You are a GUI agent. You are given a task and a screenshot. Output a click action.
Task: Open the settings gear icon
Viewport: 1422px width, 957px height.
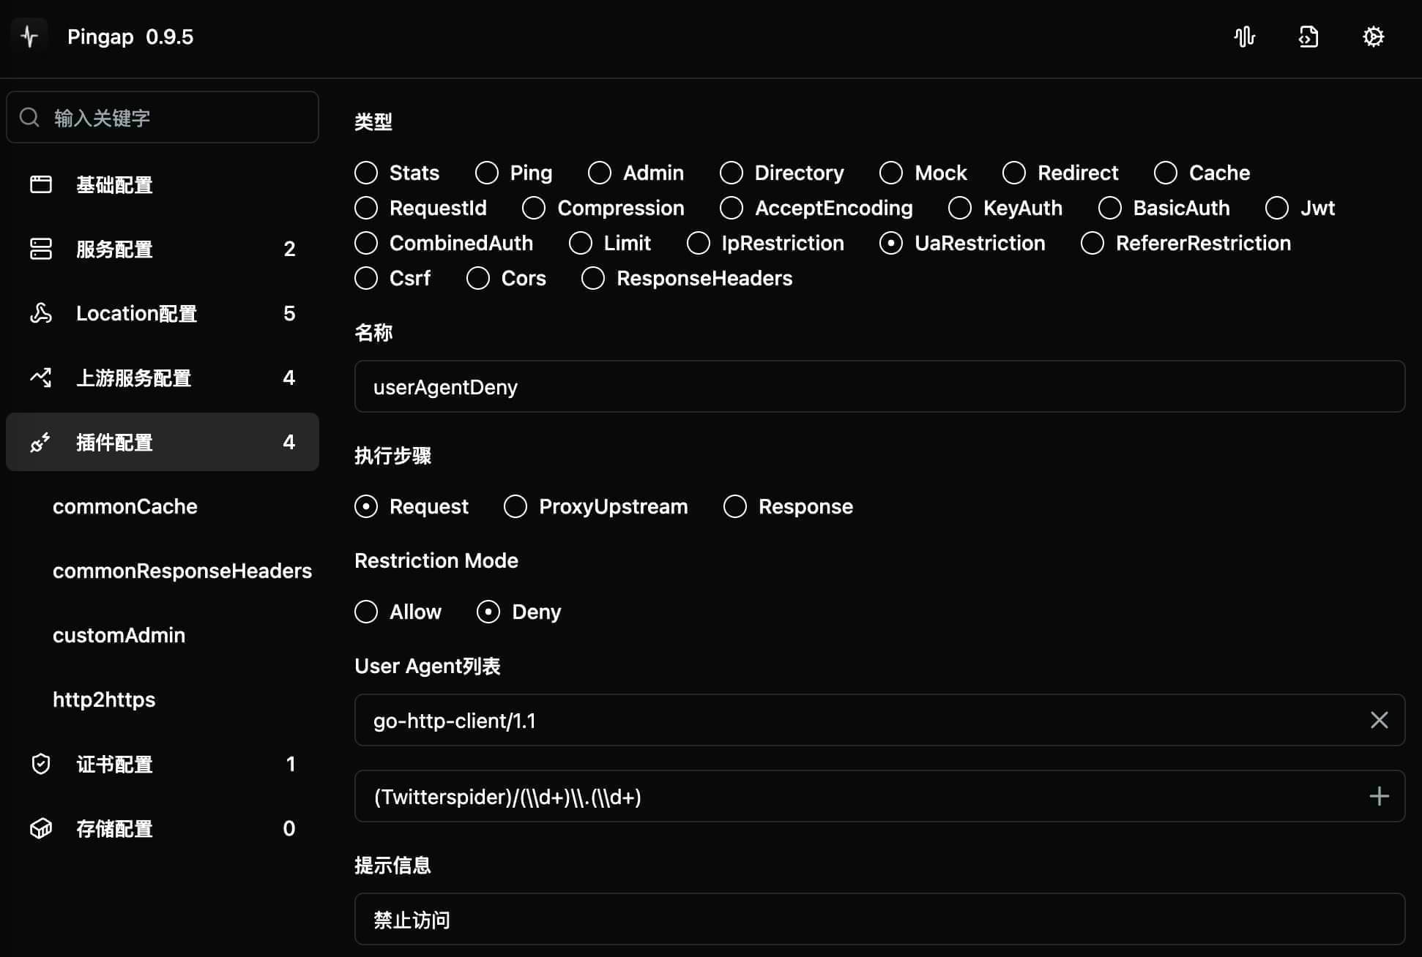coord(1373,37)
